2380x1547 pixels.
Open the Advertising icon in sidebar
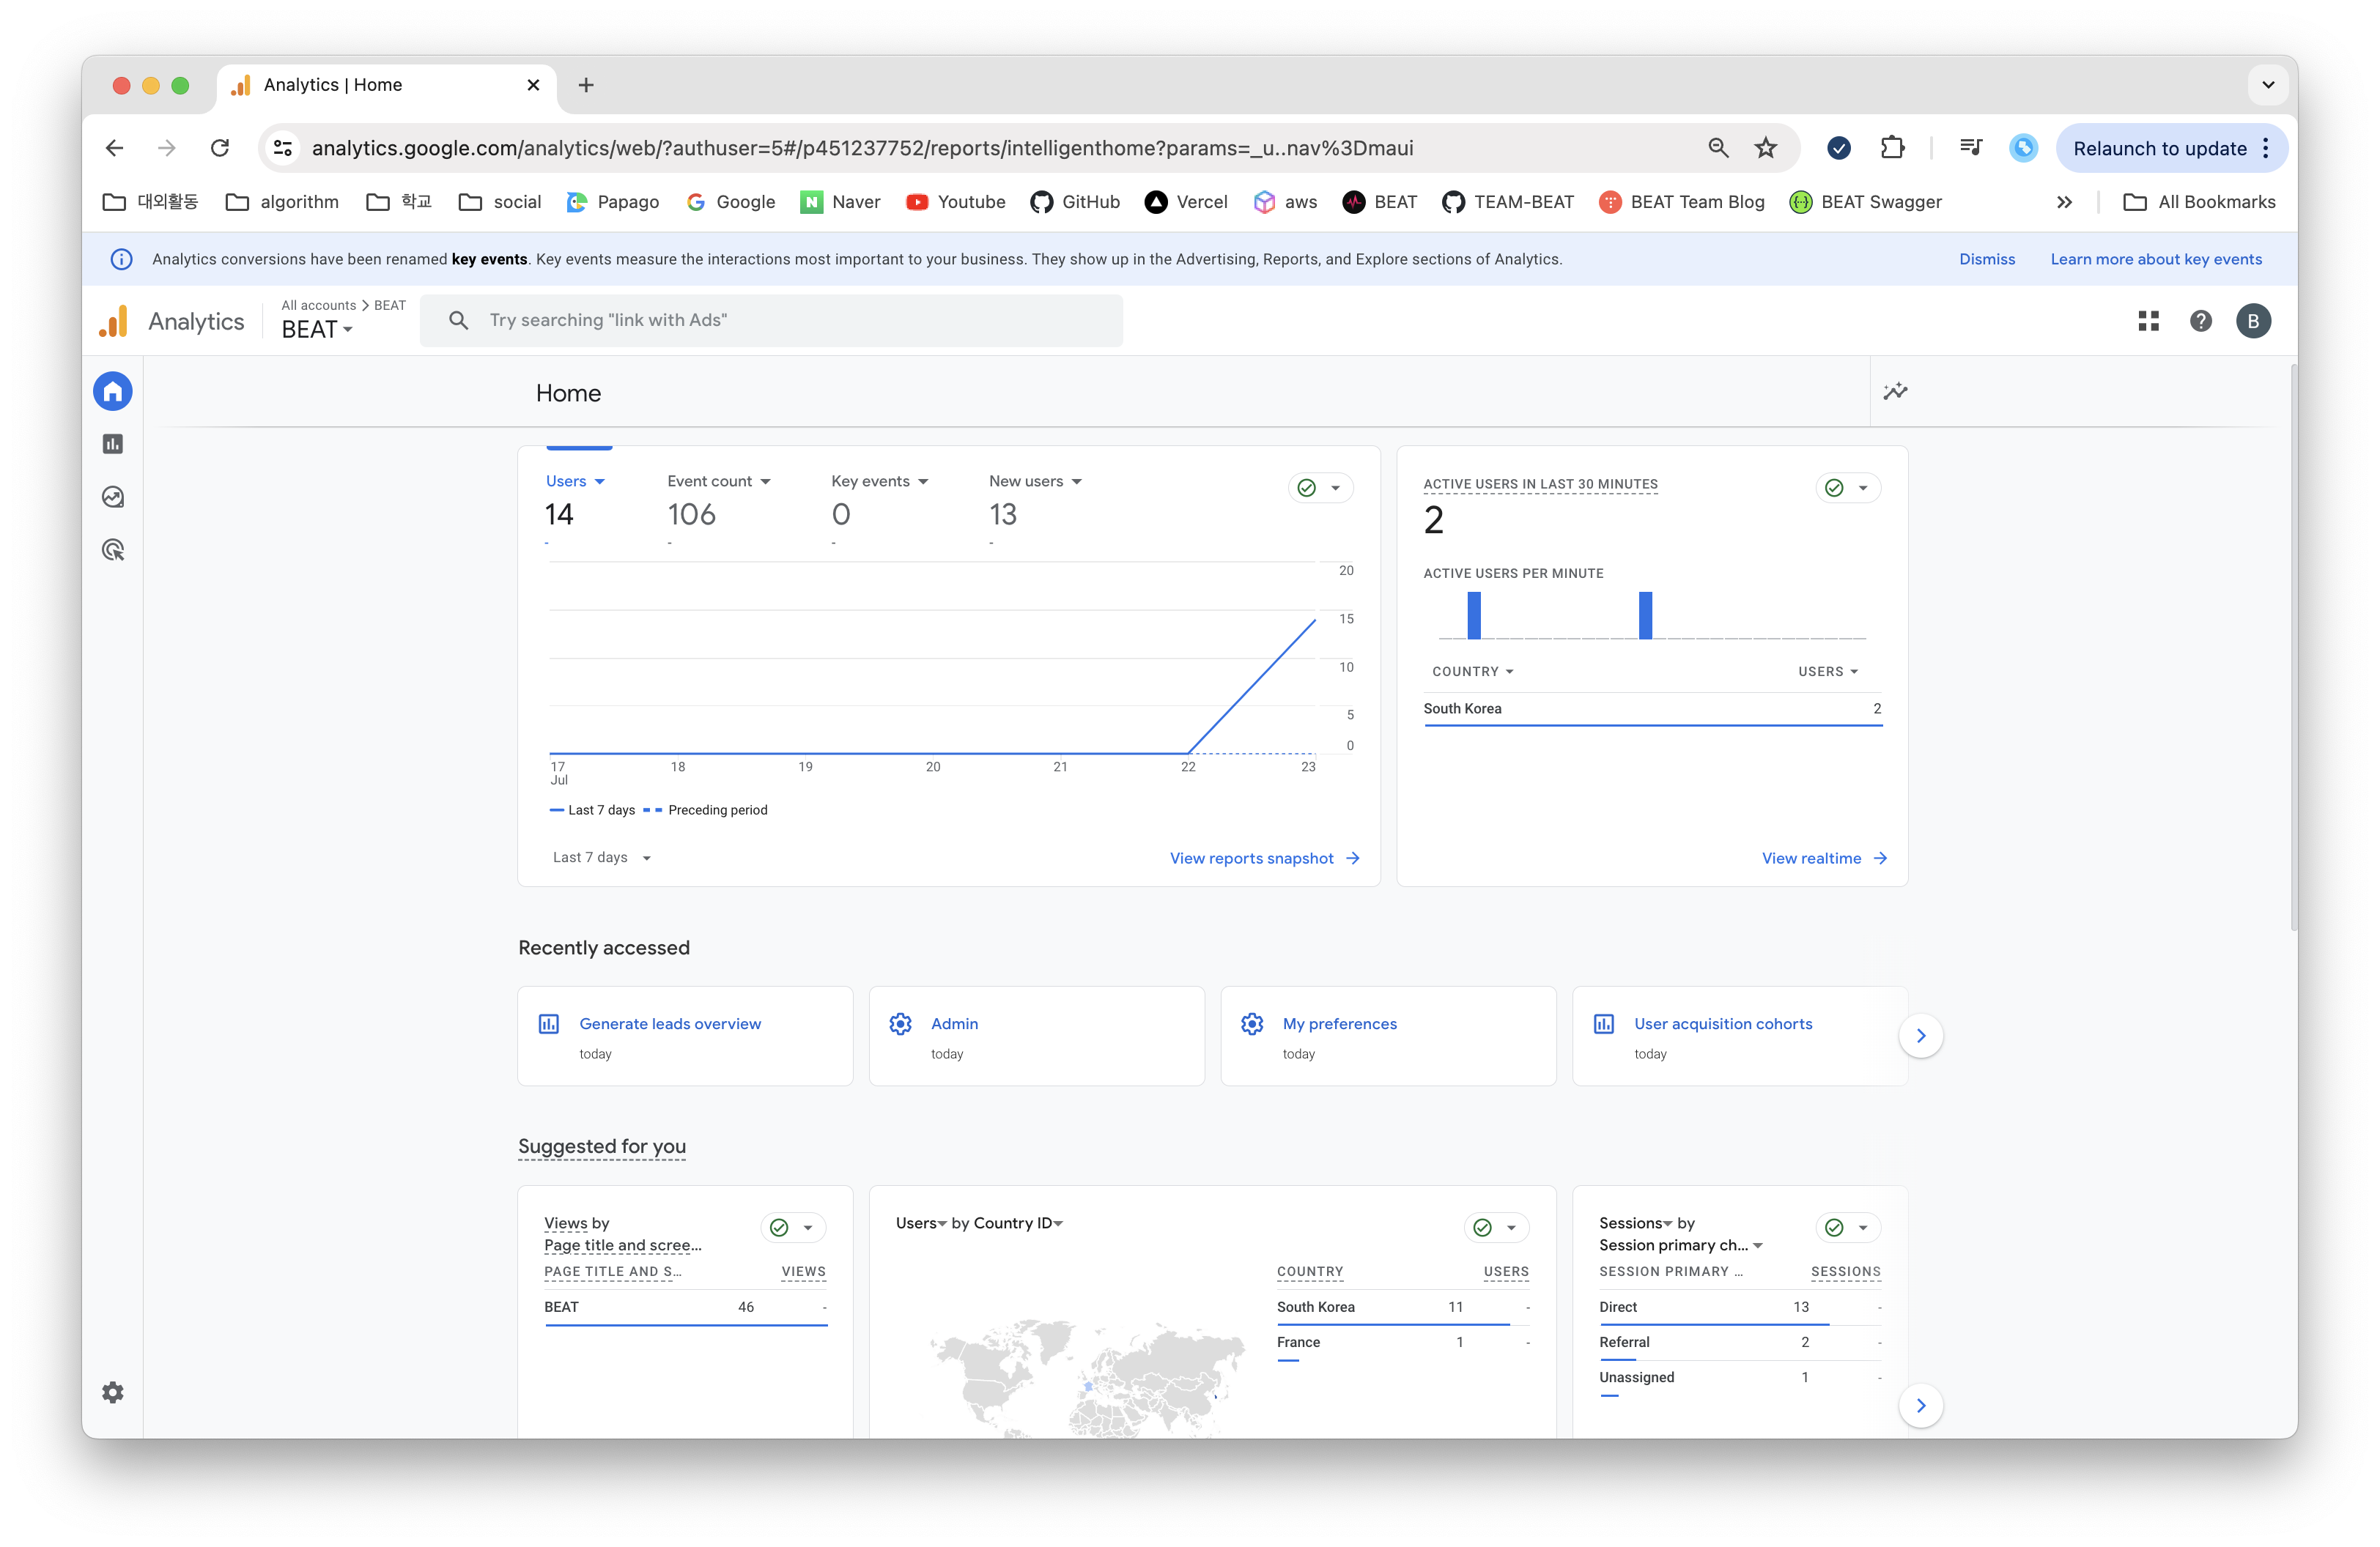click(113, 549)
